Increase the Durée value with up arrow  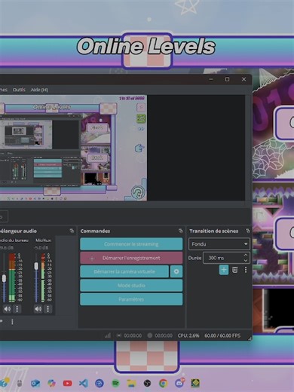click(246, 255)
